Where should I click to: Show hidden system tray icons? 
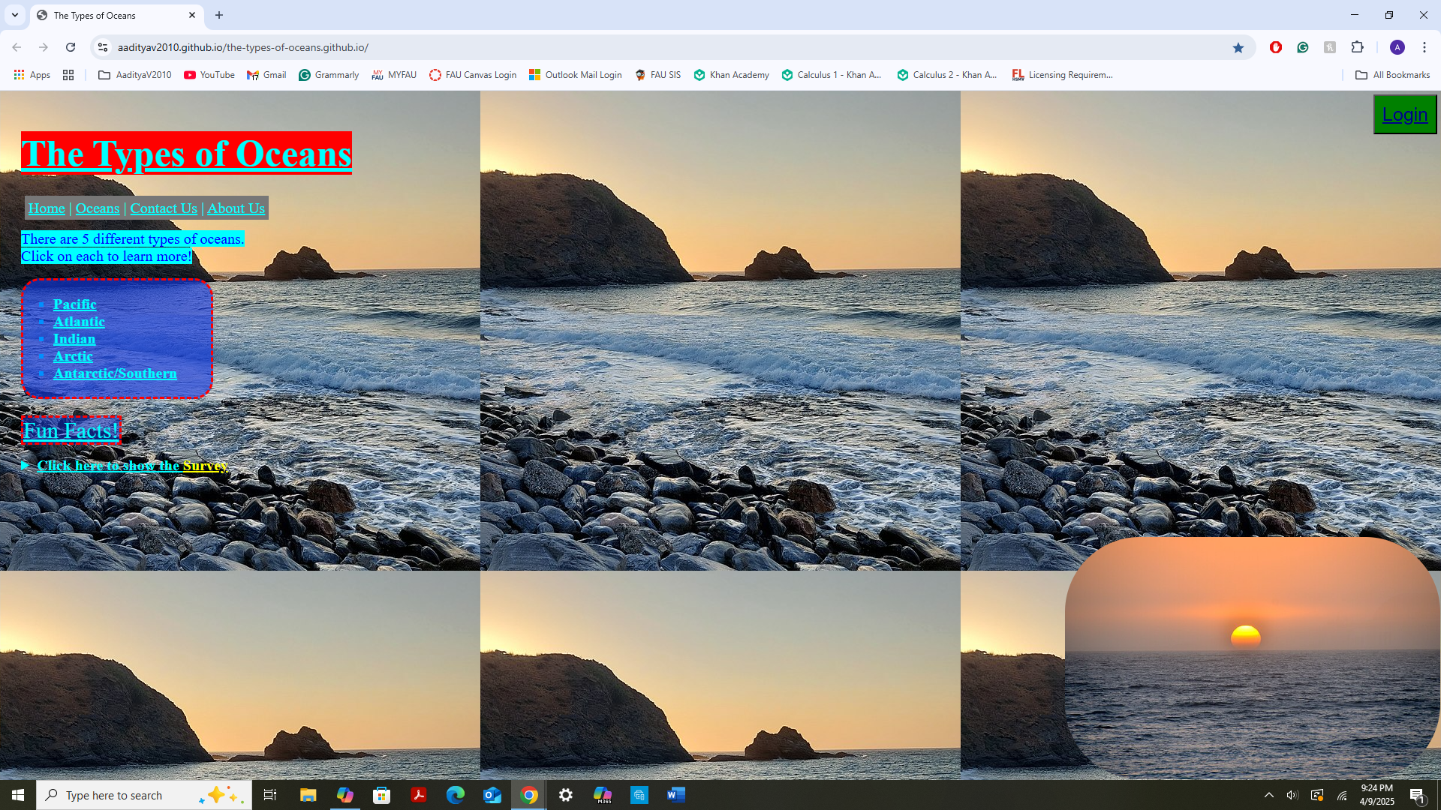click(x=1268, y=795)
